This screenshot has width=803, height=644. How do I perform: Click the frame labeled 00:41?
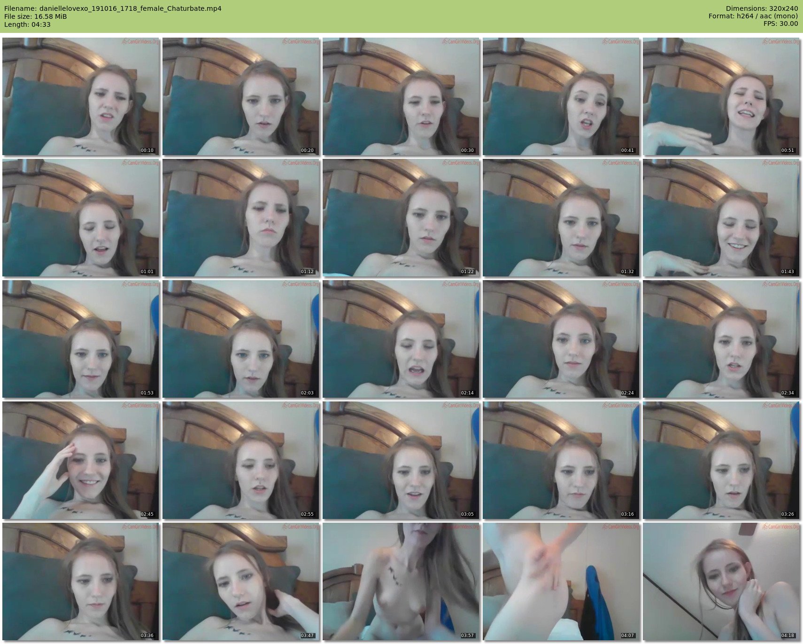561,96
